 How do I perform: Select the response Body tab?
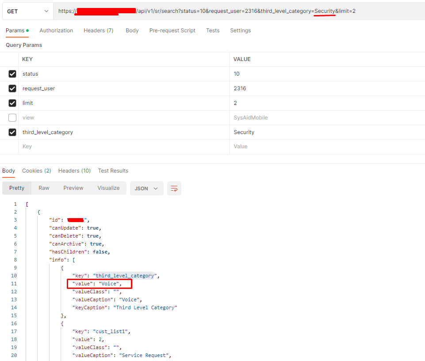9,171
